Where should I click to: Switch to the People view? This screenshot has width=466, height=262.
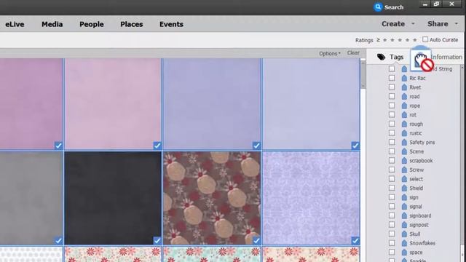click(x=92, y=24)
